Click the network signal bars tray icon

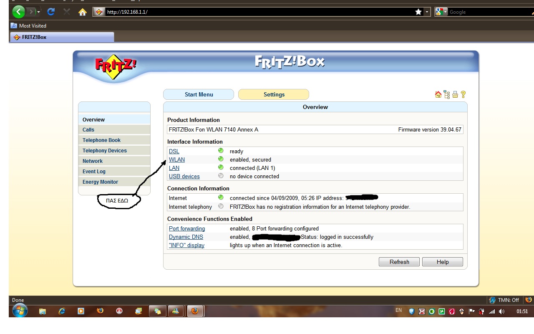pyautogui.click(x=491, y=311)
